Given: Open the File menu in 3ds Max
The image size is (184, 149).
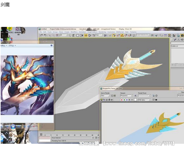Looking at the screenshot, I should 41,32.
